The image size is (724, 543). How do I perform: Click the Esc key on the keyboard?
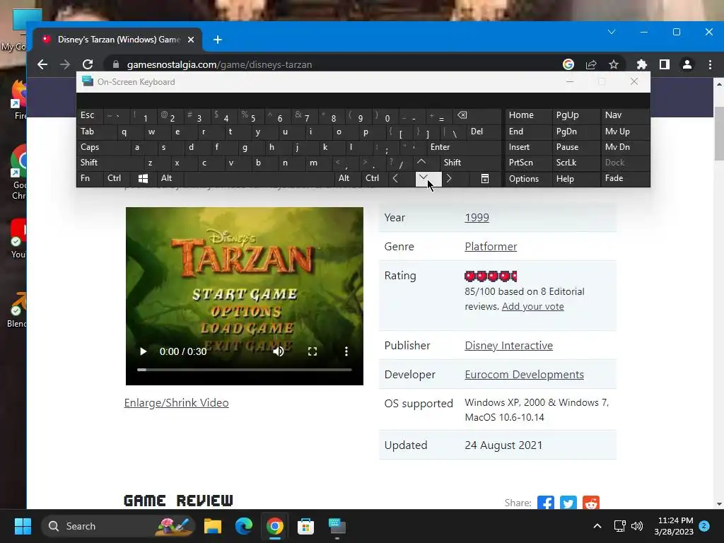tap(90, 115)
